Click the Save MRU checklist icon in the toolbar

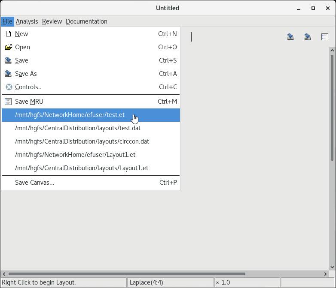point(325,37)
